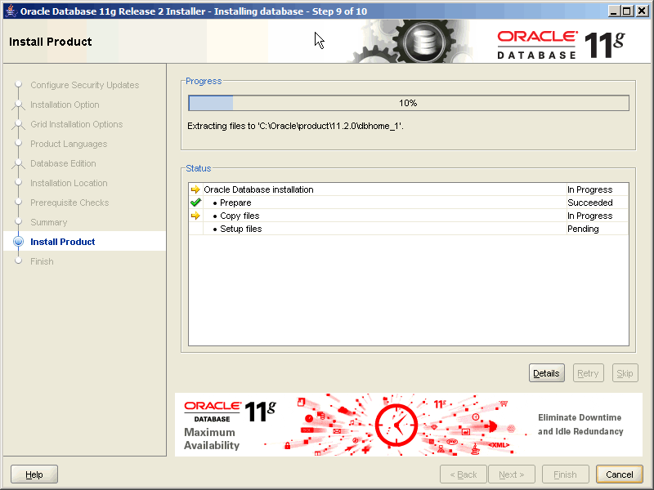654x490 pixels.
Task: Click the Oracle 11g Maximum Availability banner logo
Action: 230,425
